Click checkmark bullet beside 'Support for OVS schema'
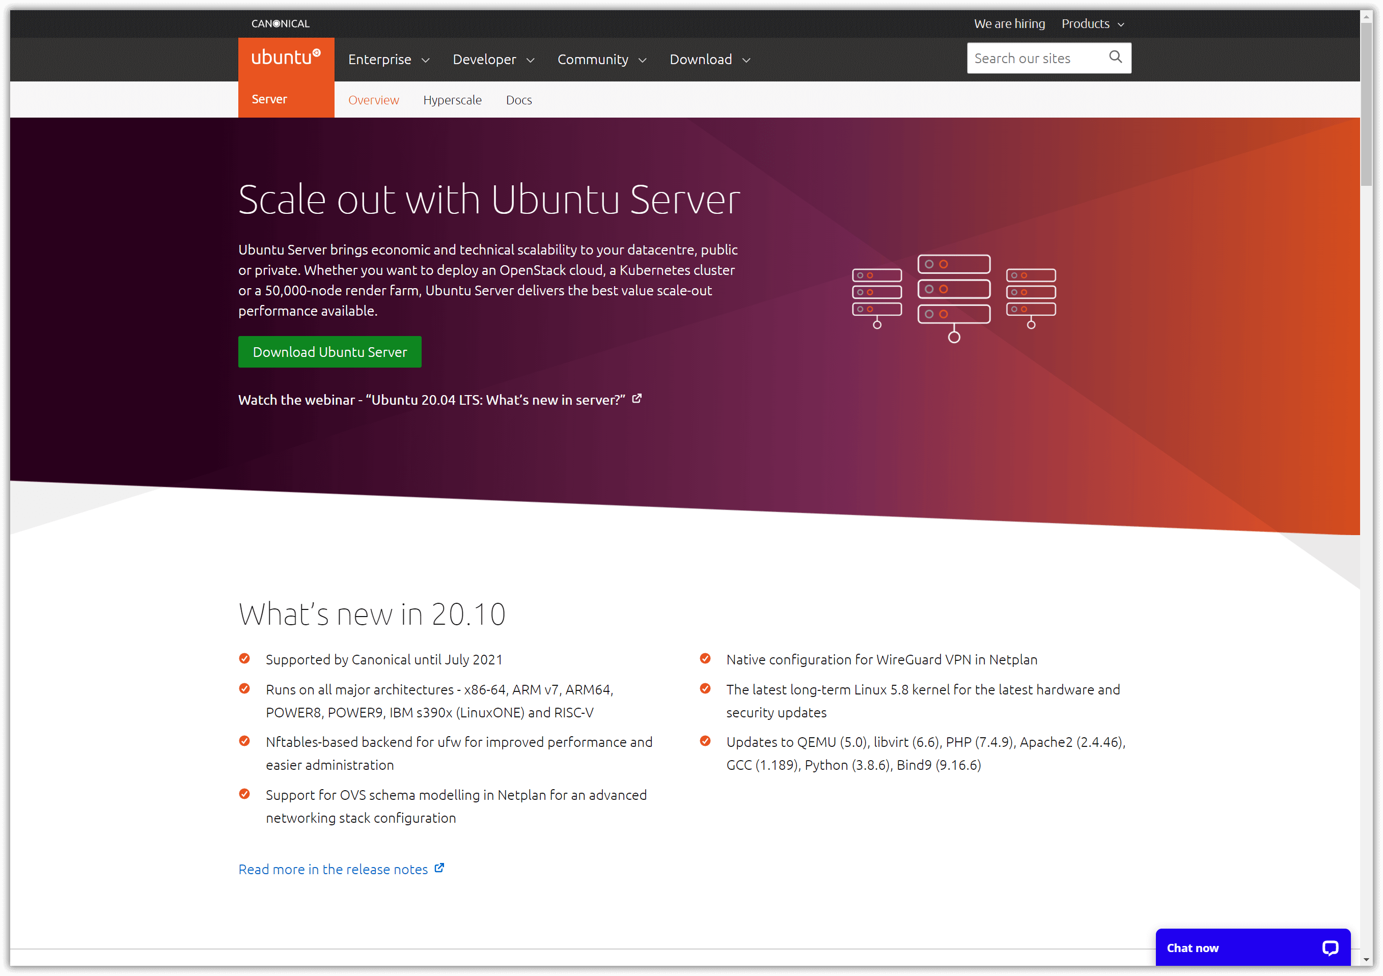The width and height of the screenshot is (1383, 976). click(x=244, y=794)
